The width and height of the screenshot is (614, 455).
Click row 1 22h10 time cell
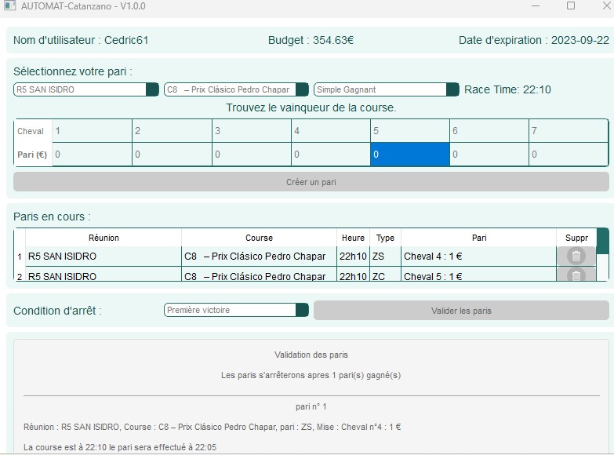click(x=353, y=257)
